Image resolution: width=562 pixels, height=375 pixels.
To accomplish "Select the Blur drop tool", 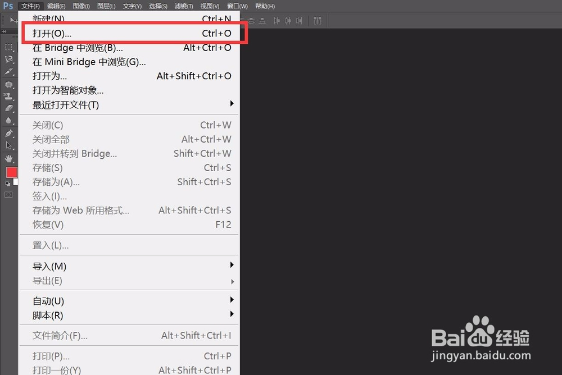I will click(8, 120).
